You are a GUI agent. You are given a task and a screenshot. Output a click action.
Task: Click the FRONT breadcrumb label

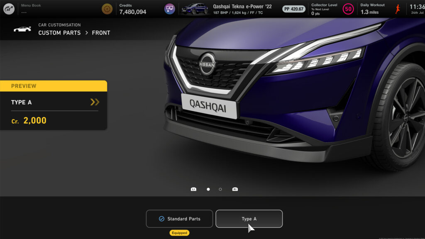point(101,33)
